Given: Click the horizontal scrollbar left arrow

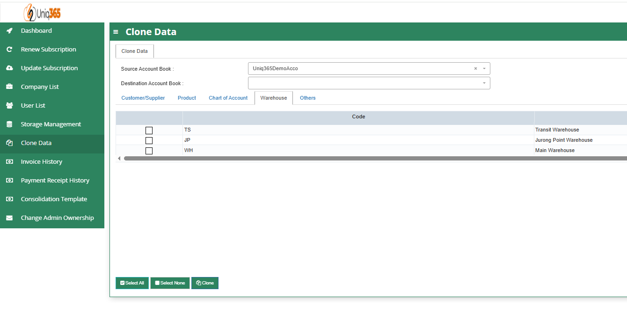Looking at the screenshot, I should pos(119,159).
